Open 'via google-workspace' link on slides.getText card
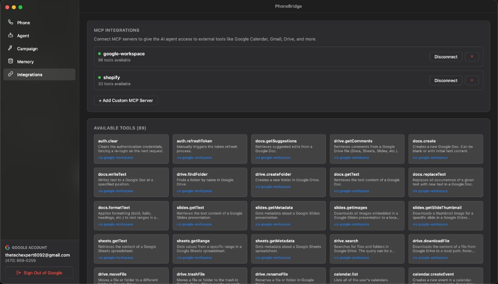The image size is (498, 284). coord(194,224)
